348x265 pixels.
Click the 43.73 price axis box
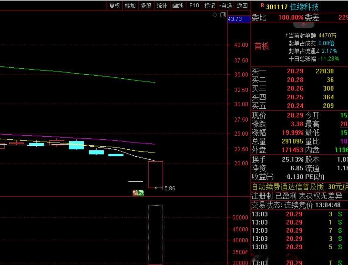click(239, 19)
